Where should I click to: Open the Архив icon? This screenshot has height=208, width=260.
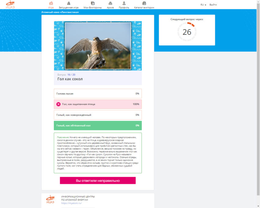coord(110,3)
